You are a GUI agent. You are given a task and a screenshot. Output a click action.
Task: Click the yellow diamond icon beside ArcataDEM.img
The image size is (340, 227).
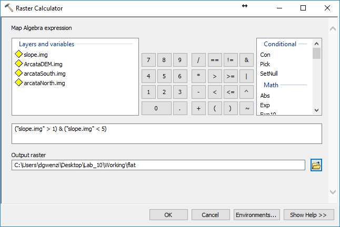pos(19,64)
